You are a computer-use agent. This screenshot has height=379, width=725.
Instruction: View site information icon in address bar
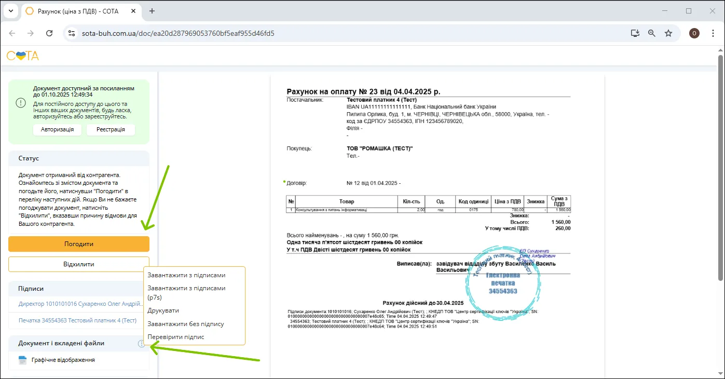(x=72, y=33)
